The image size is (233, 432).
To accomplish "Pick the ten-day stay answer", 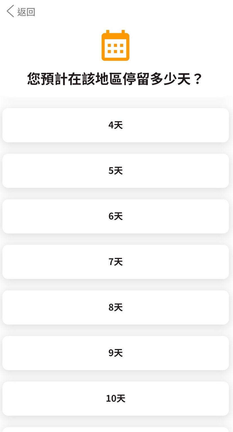I will tap(116, 398).
